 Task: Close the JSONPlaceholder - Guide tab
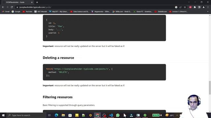[32, 2]
